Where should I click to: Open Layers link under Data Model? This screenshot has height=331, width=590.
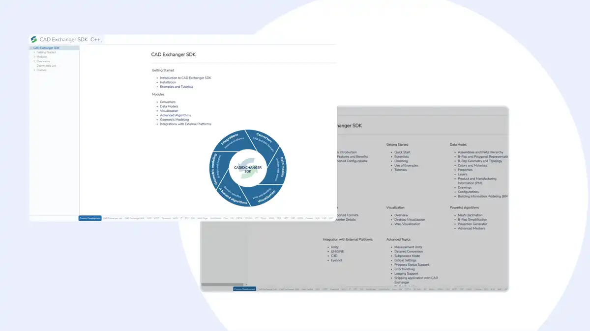[x=463, y=175]
